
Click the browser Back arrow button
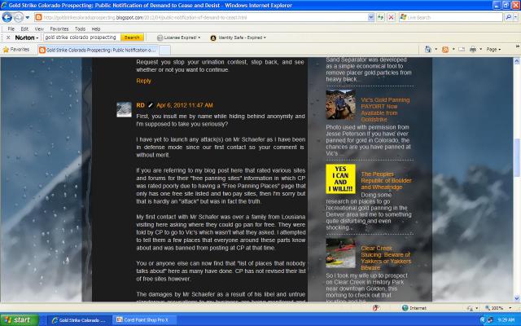pyautogui.click(x=7, y=17)
